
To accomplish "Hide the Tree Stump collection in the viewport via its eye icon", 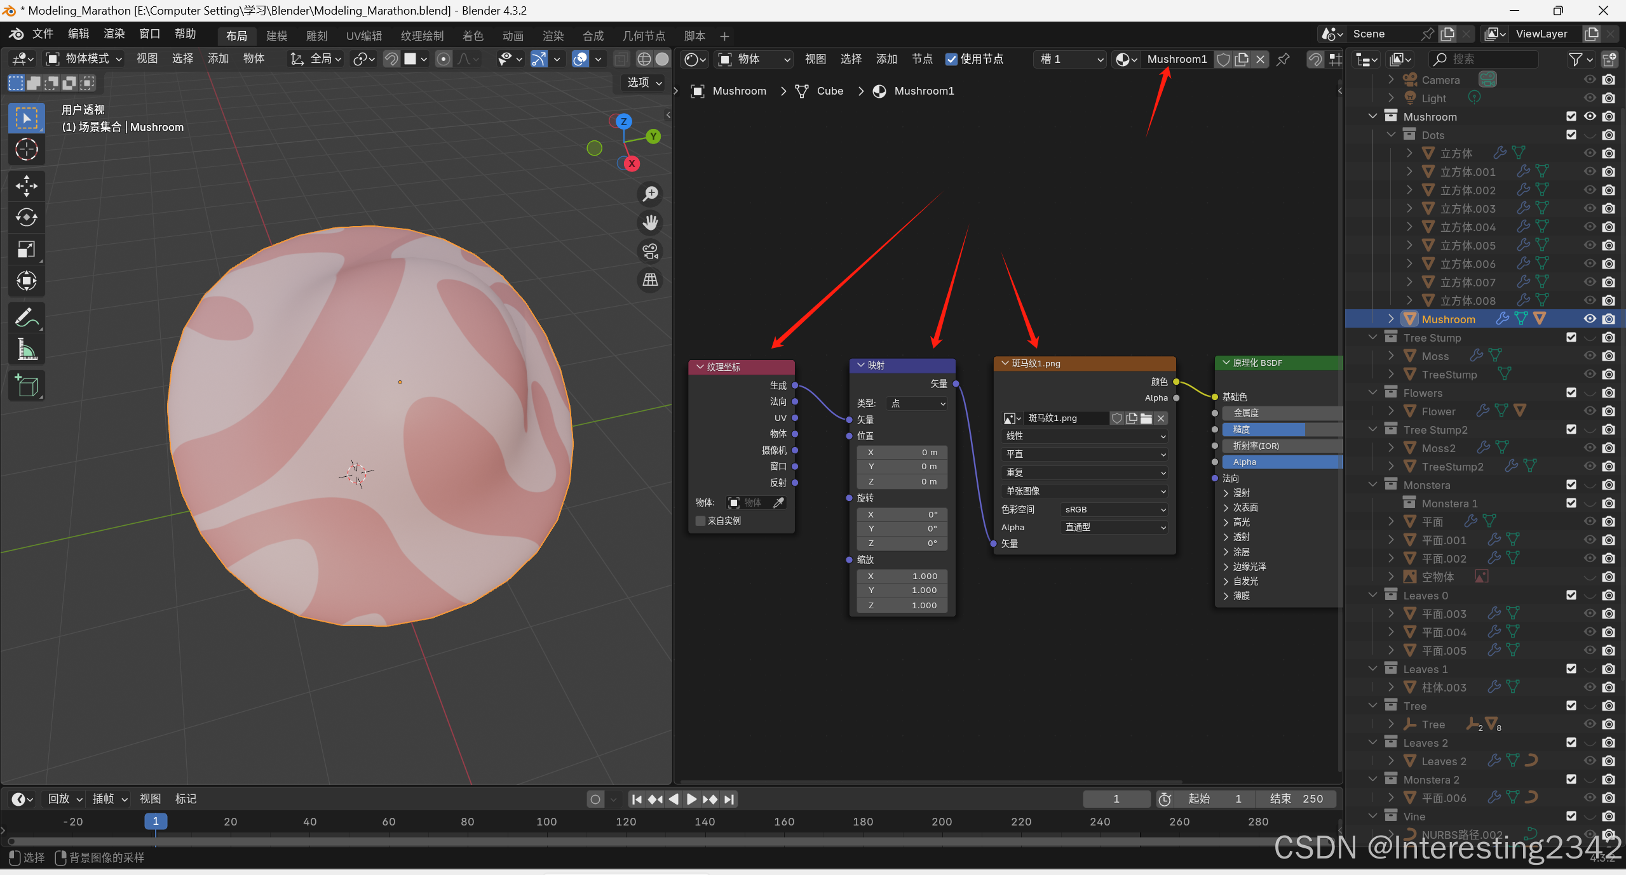I will click(1590, 338).
